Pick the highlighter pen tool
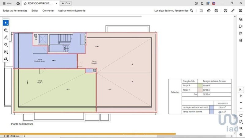Image resolution: width=245 pixels, height=138 pixels. coord(6,37)
